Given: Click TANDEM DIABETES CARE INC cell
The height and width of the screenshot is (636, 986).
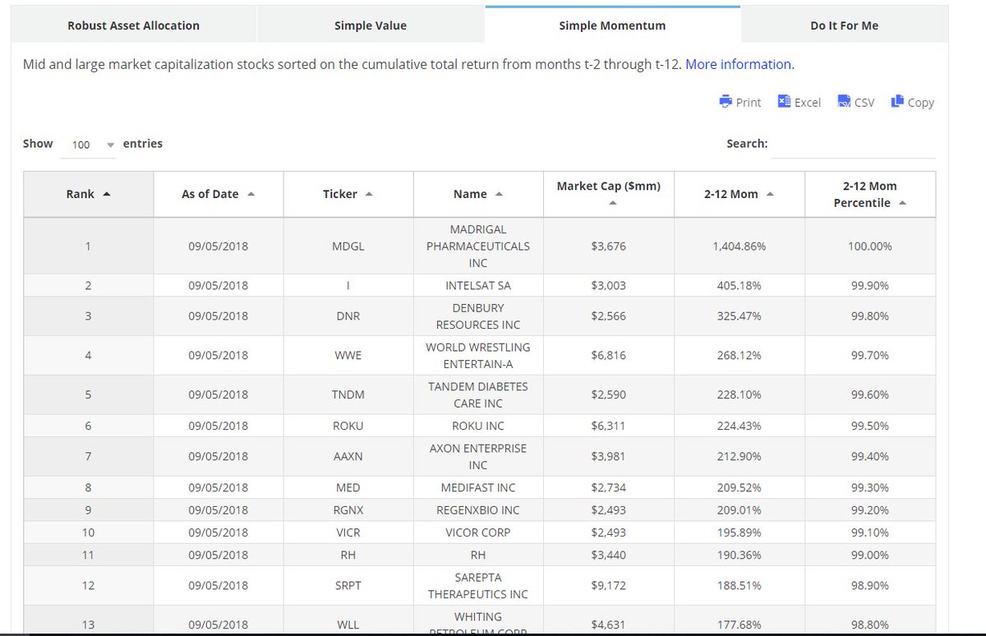Looking at the screenshot, I should point(478,394).
